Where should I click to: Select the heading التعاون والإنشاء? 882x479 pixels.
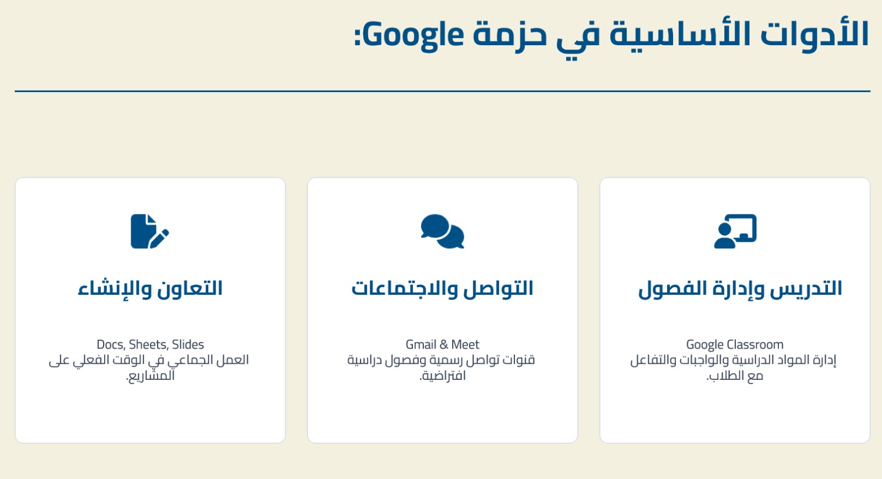[150, 288]
